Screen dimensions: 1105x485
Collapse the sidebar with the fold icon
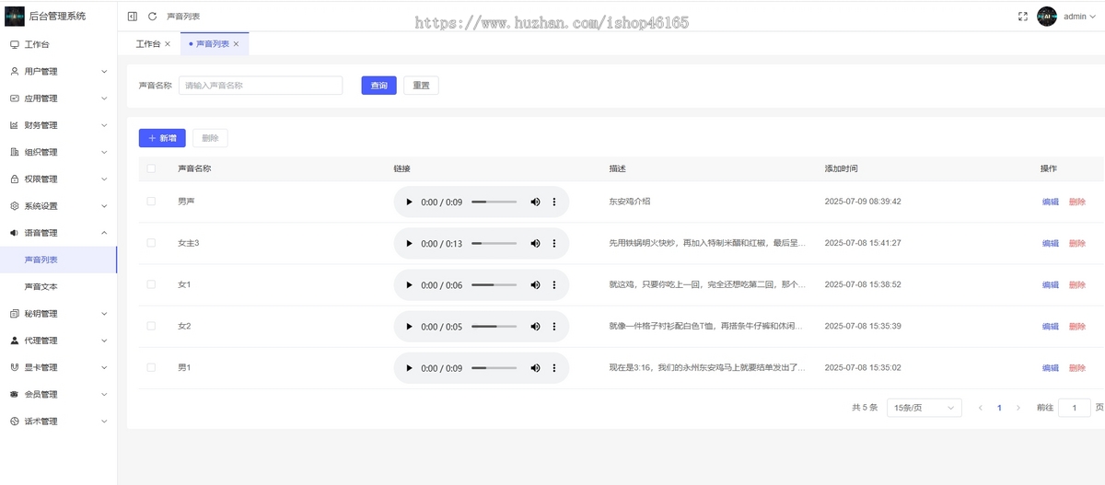(x=133, y=17)
